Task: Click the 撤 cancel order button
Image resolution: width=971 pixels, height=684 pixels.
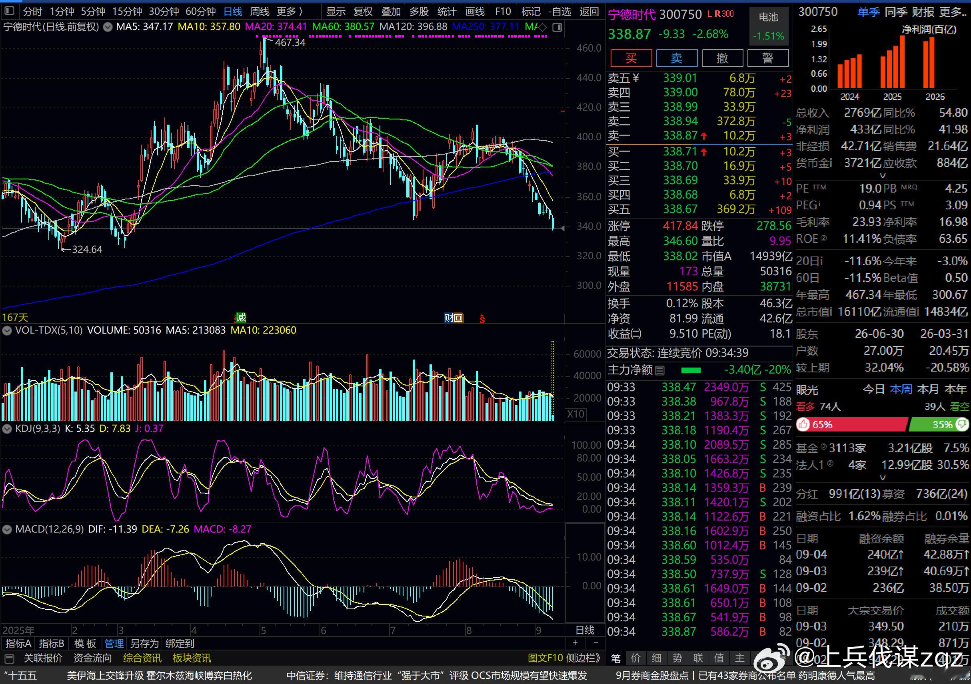Action: coord(722,58)
